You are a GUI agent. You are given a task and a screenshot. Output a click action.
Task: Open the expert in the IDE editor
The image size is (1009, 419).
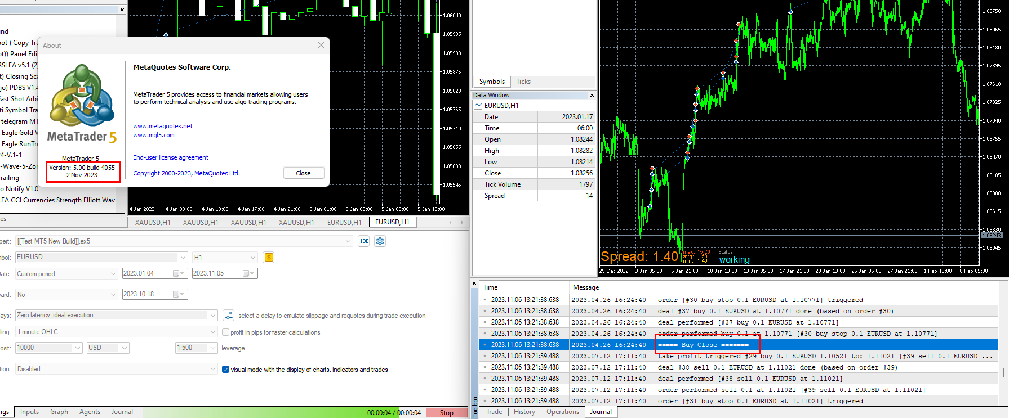365,241
